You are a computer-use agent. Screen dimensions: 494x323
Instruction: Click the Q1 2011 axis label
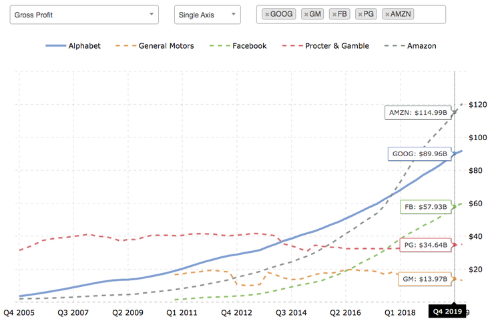point(182,312)
